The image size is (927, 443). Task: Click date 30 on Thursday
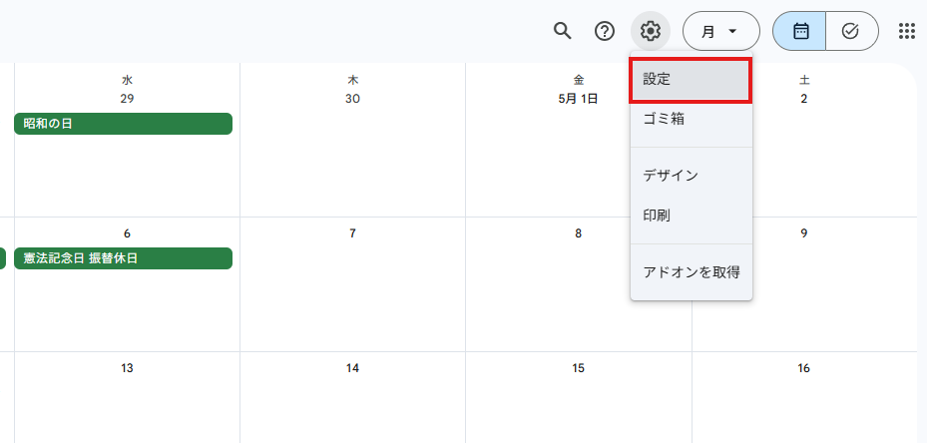coord(352,99)
